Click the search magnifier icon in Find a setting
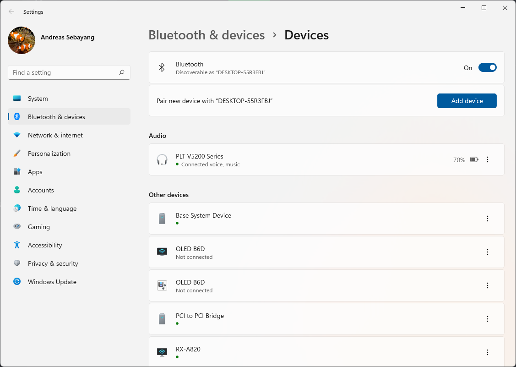This screenshot has width=516, height=367. [x=122, y=72]
